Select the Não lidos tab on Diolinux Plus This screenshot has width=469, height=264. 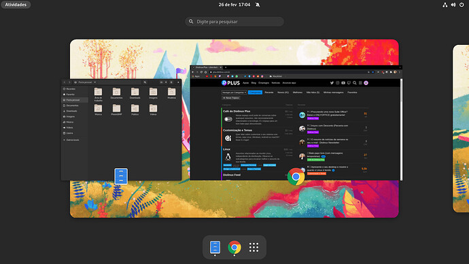pos(313,93)
